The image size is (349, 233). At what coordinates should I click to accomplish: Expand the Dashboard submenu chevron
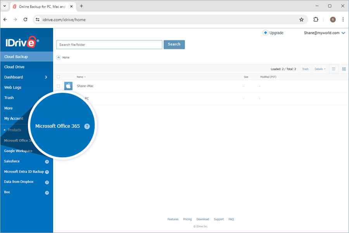pos(46,77)
